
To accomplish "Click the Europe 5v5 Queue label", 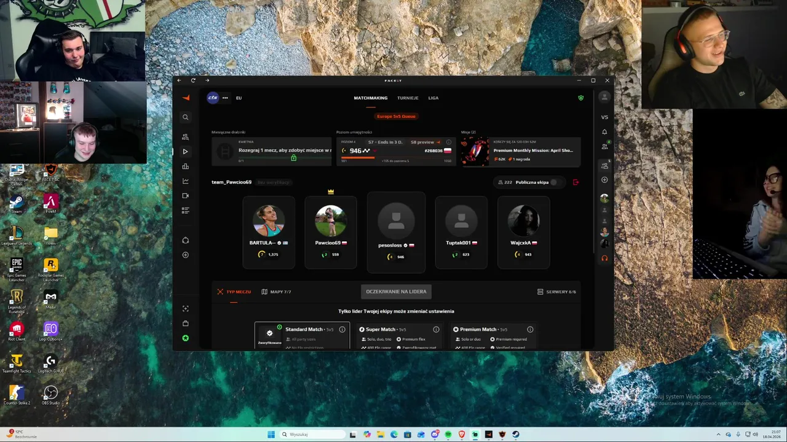I will click(x=396, y=116).
